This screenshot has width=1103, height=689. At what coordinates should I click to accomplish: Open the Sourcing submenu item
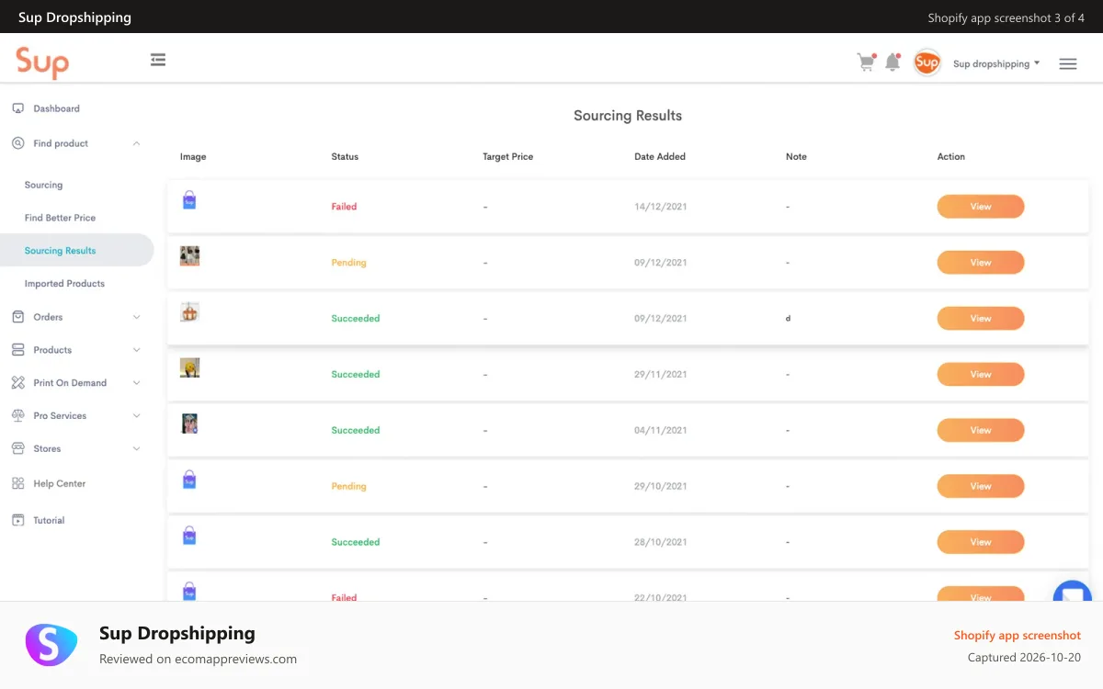43,185
